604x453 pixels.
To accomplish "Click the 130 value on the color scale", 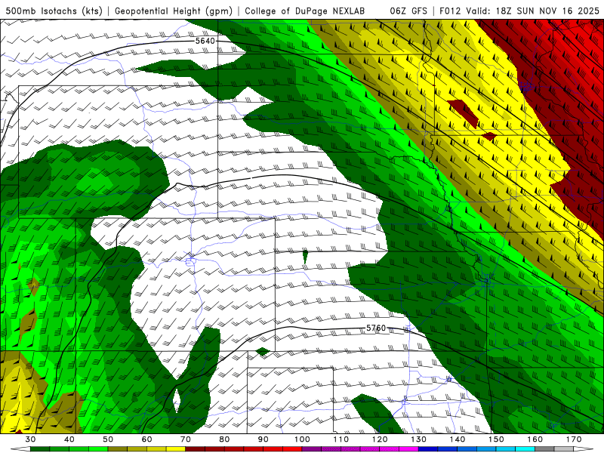I will coord(418,439).
